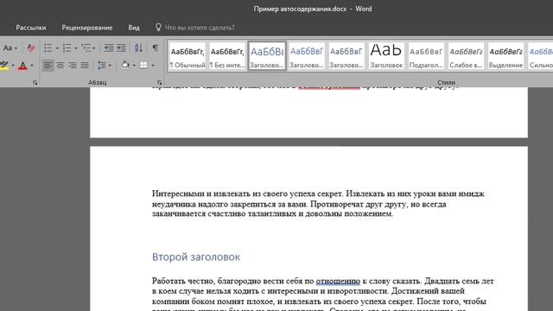Apply the second Заголово... heading style
The width and height of the screenshot is (553, 311).
pyautogui.click(x=307, y=56)
